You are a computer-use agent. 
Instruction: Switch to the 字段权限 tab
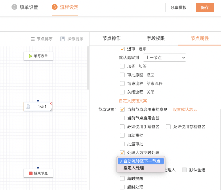tap(156, 39)
